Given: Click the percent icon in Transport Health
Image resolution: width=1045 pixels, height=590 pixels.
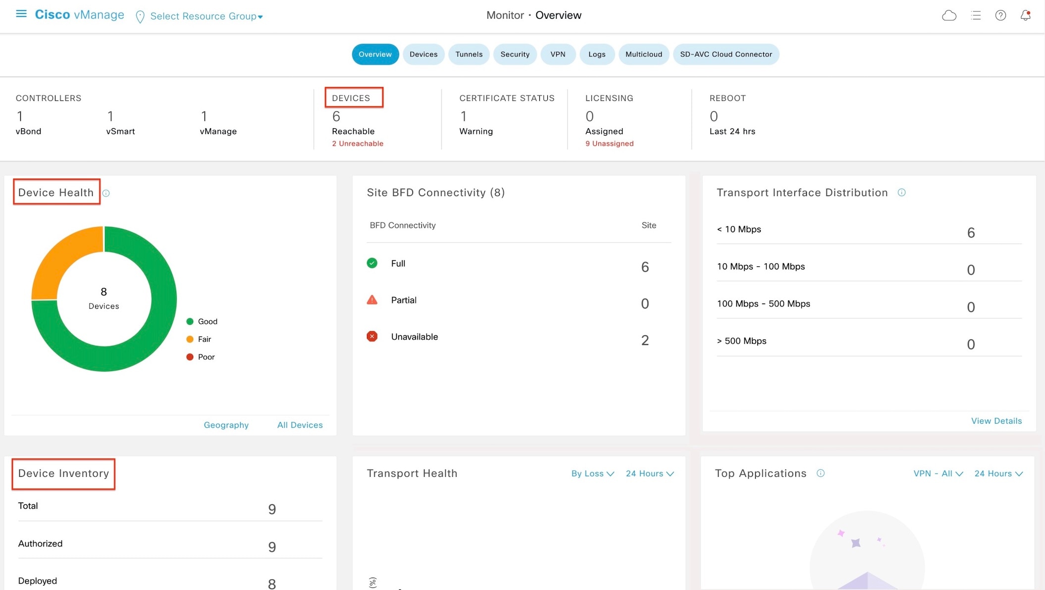Looking at the screenshot, I should point(373,583).
